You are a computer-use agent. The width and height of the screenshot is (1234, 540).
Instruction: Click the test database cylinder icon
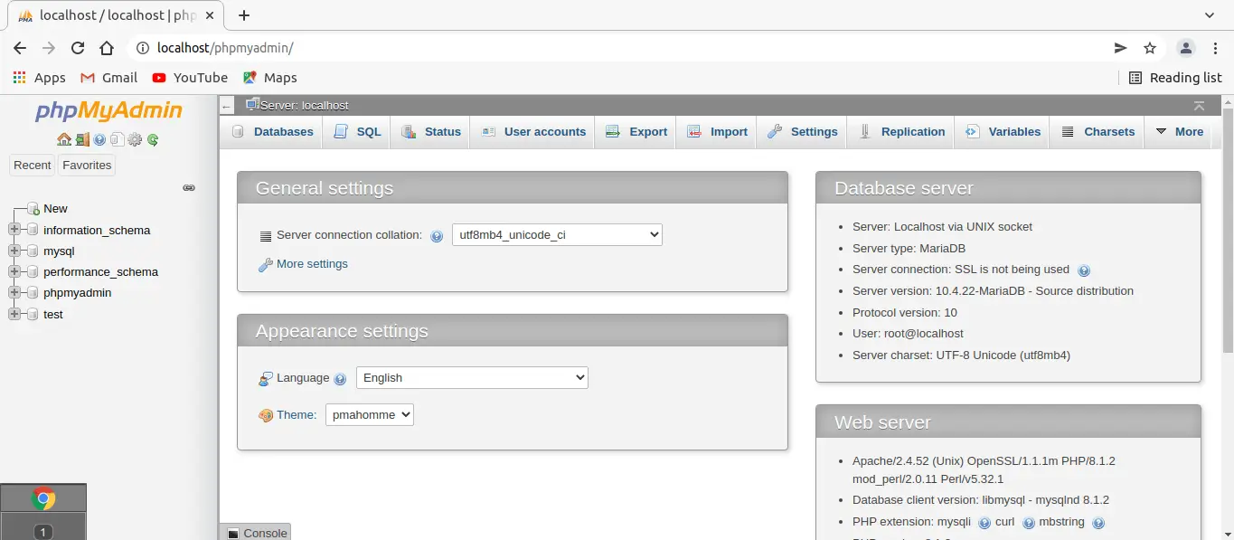[x=33, y=314]
